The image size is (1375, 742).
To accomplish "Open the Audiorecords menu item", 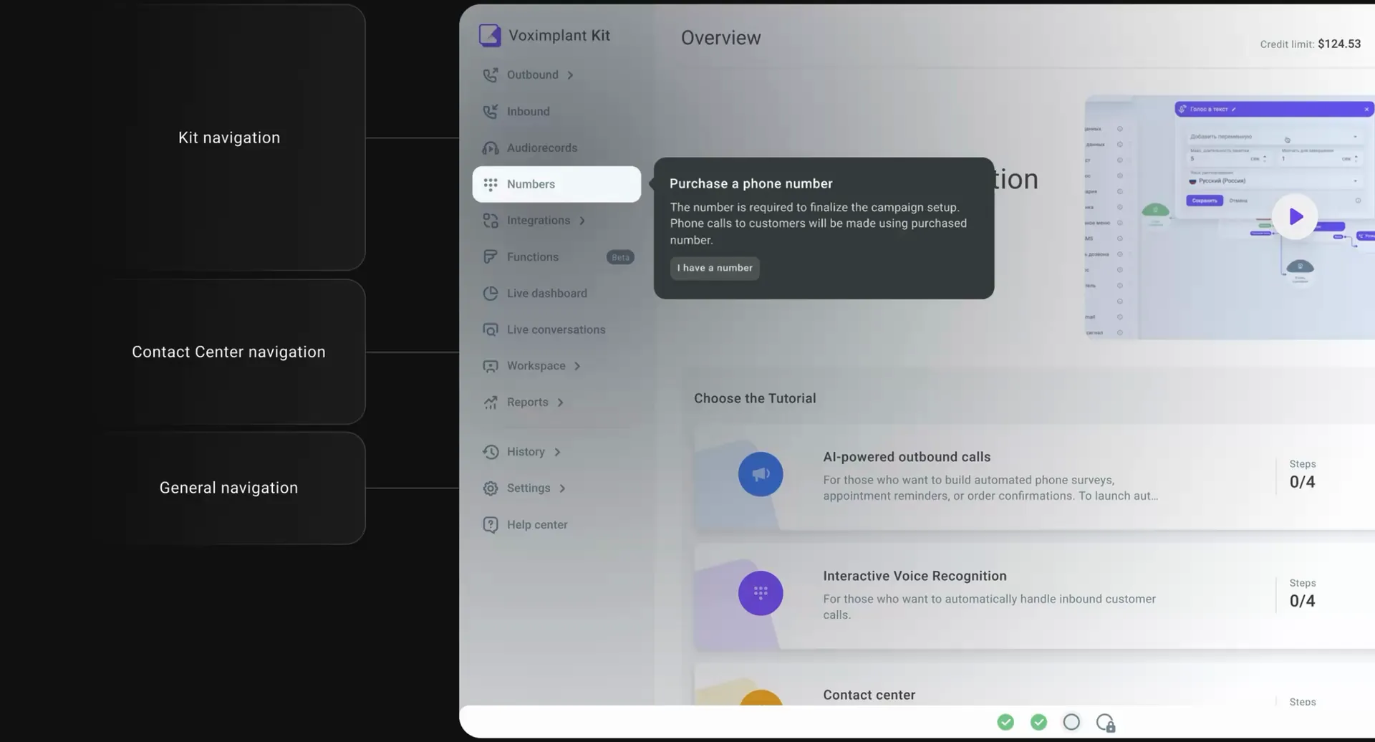I will click(x=556, y=148).
